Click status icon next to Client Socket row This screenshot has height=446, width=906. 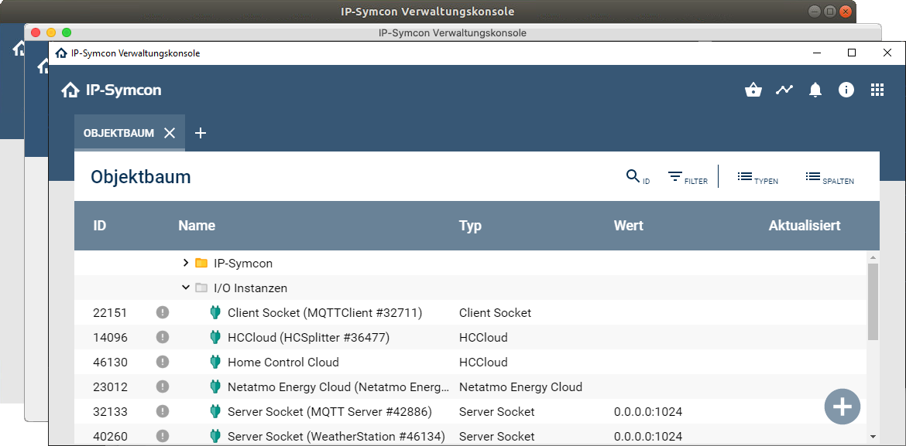pyautogui.click(x=163, y=312)
